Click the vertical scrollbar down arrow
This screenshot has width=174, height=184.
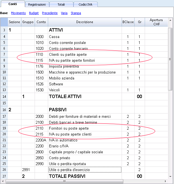[x=170, y=176]
